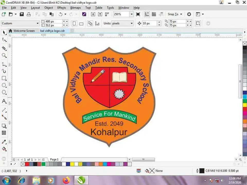Select the Color Eyedropper tool

[x=4, y=142]
